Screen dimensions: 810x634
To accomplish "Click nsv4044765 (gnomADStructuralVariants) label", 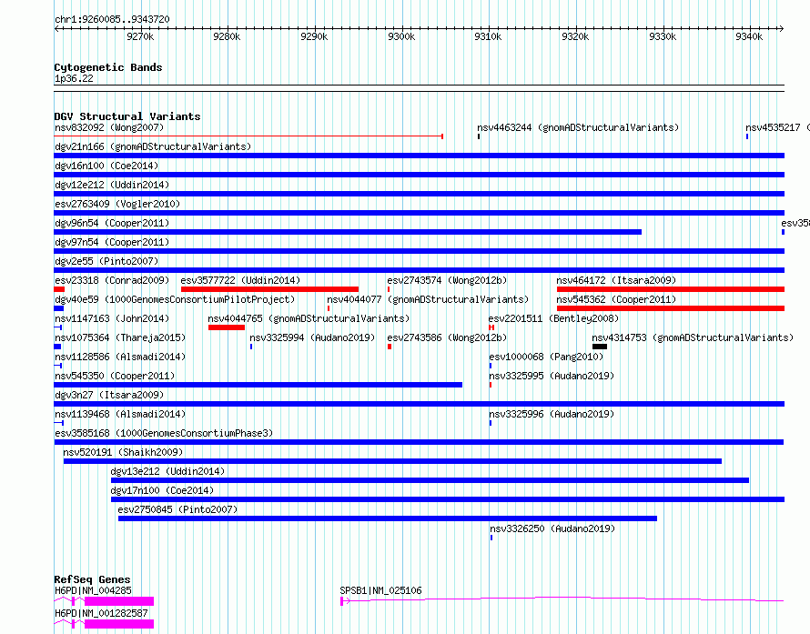I will [x=309, y=318].
